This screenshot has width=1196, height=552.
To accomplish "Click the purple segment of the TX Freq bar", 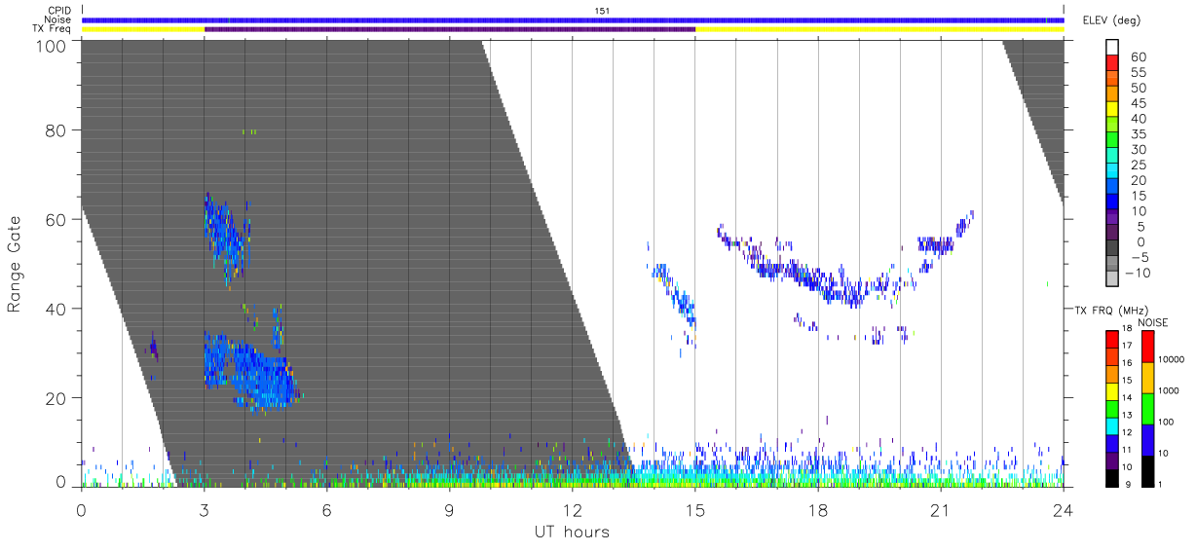I will [x=450, y=29].
